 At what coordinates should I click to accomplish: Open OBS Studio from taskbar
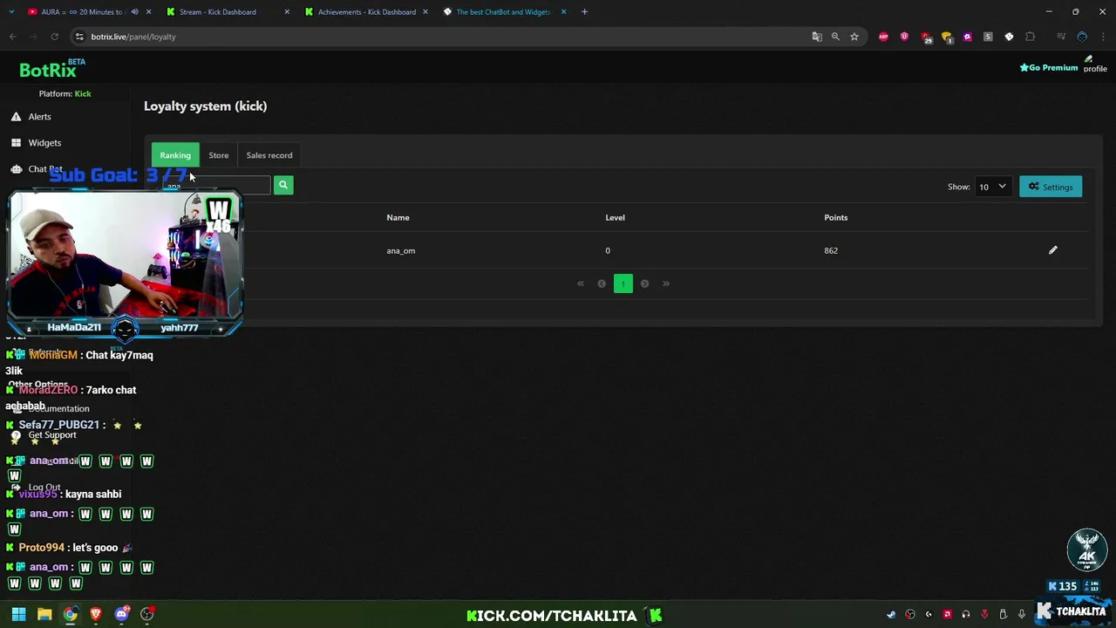(147, 614)
